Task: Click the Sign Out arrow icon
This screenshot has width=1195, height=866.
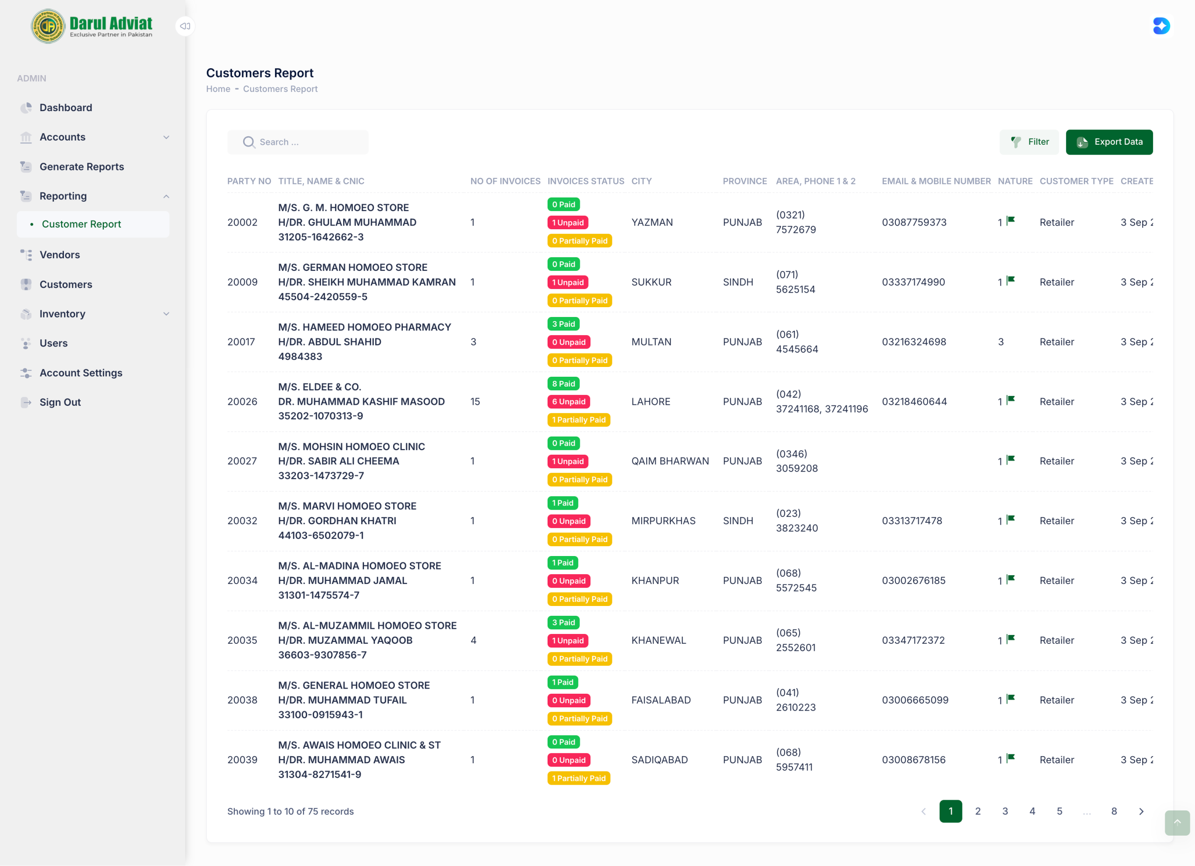Action: tap(26, 402)
